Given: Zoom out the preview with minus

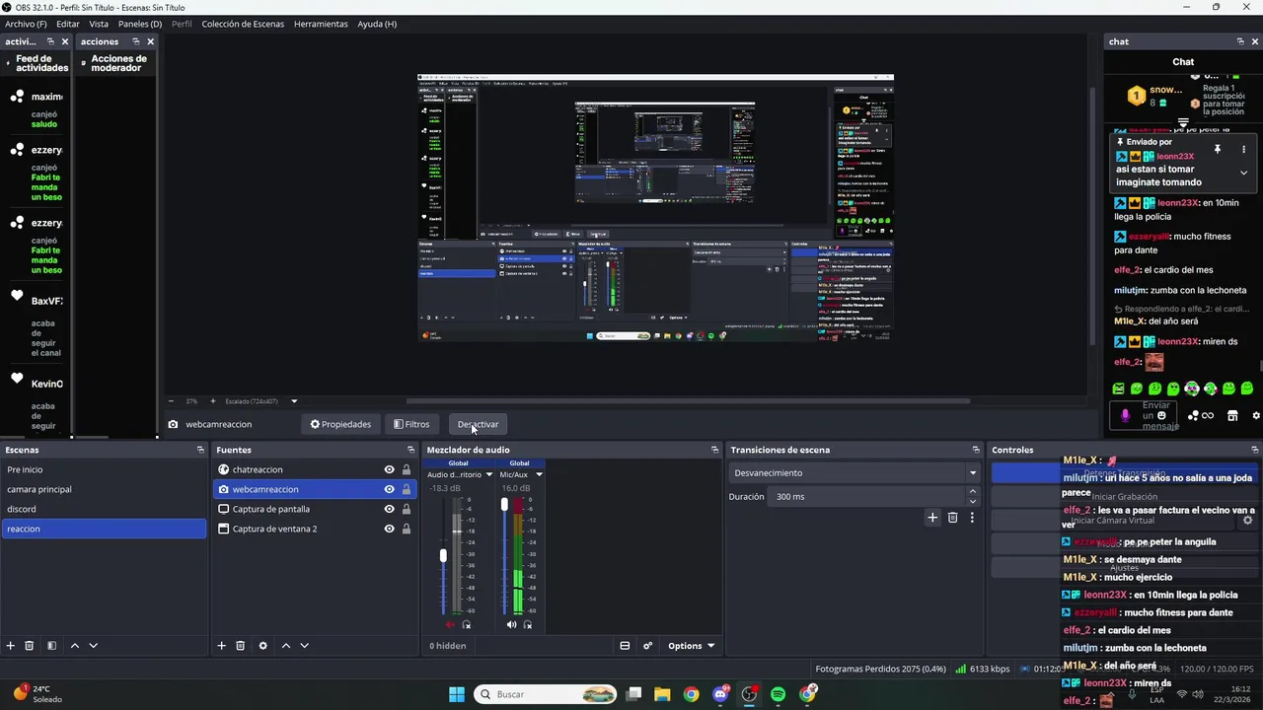Looking at the screenshot, I should (x=171, y=401).
